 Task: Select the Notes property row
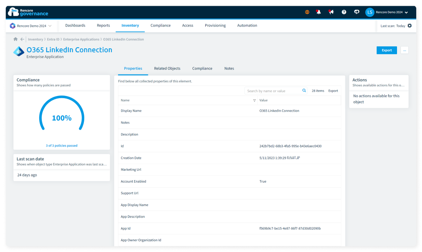coord(229,122)
